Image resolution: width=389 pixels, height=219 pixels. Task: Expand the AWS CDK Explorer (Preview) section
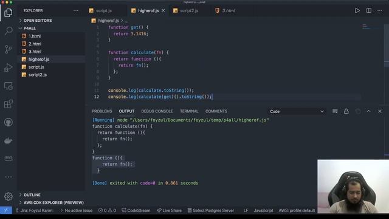[51, 203]
